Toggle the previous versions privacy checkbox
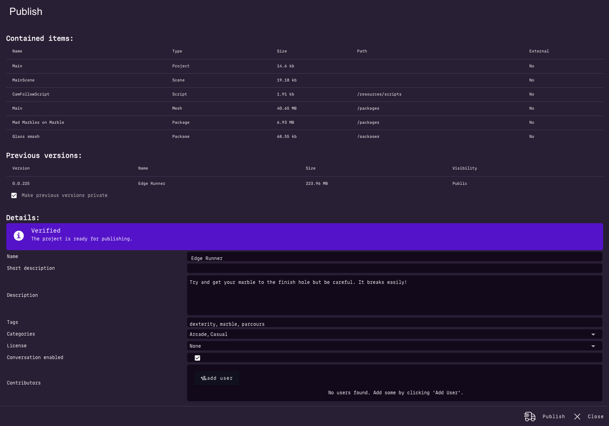The height and width of the screenshot is (426, 609). coord(14,195)
